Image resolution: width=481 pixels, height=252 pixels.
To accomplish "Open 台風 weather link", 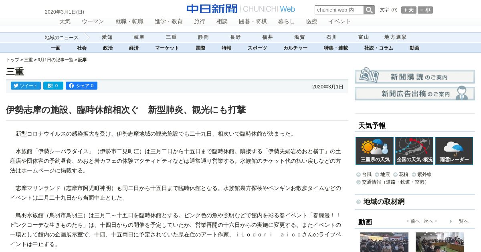I will click(367, 174).
